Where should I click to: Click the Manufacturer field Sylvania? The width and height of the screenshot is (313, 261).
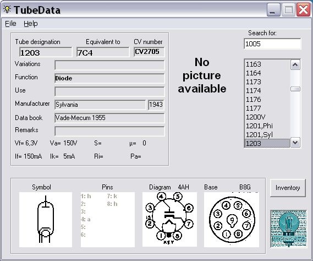(x=100, y=105)
